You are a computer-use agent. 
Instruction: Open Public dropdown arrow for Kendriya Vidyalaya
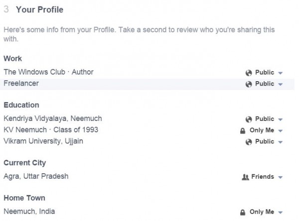pos(280,119)
